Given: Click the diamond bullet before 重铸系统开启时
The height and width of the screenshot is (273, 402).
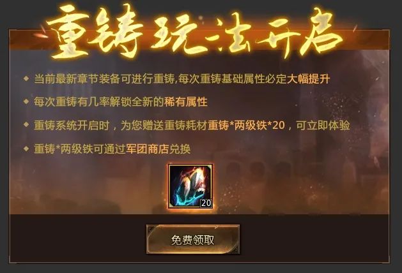Looking at the screenshot, I should point(26,125).
